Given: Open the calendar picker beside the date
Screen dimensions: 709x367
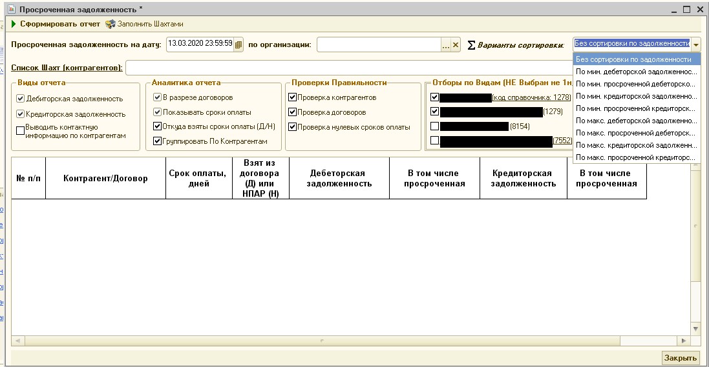Looking at the screenshot, I should 238,45.
